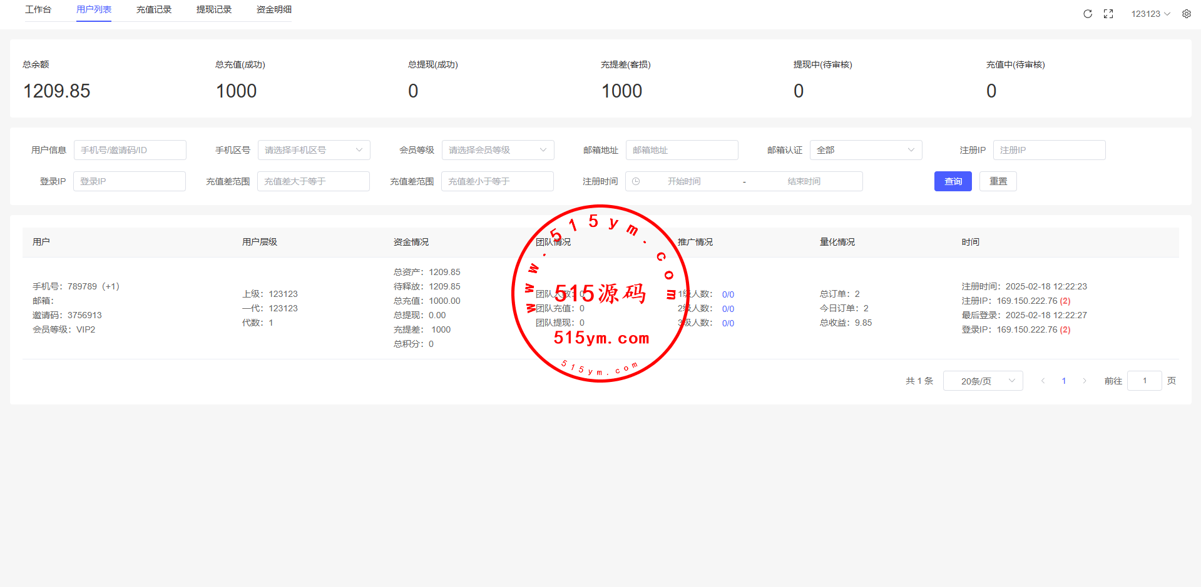This screenshot has height=587, width=1201.
Task: Go to the next page arrow
Action: (1085, 381)
